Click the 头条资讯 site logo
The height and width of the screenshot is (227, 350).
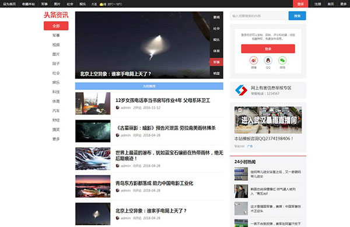point(56,15)
